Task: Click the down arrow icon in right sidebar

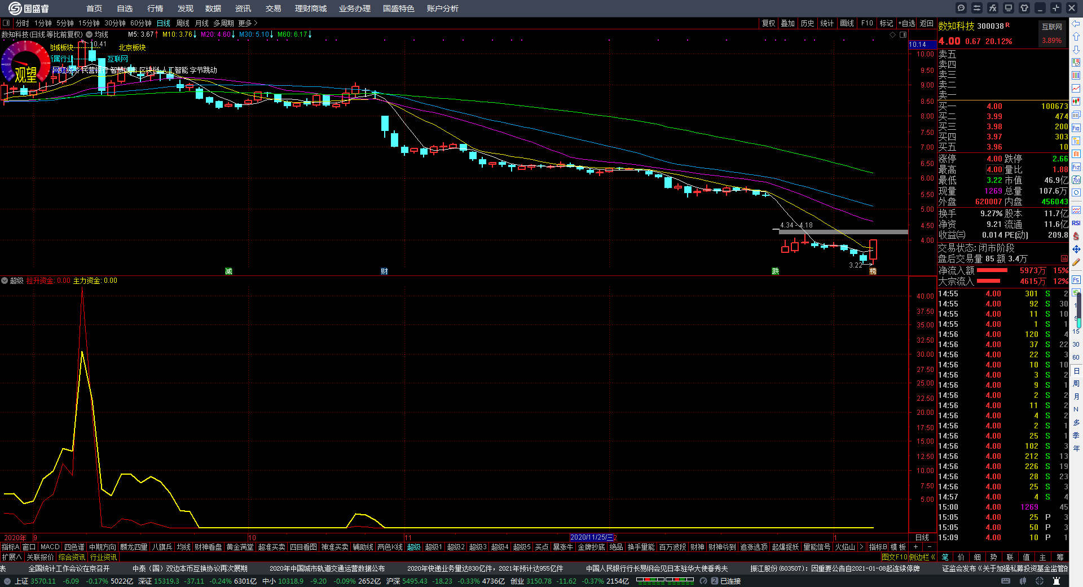Action: click(x=1076, y=50)
